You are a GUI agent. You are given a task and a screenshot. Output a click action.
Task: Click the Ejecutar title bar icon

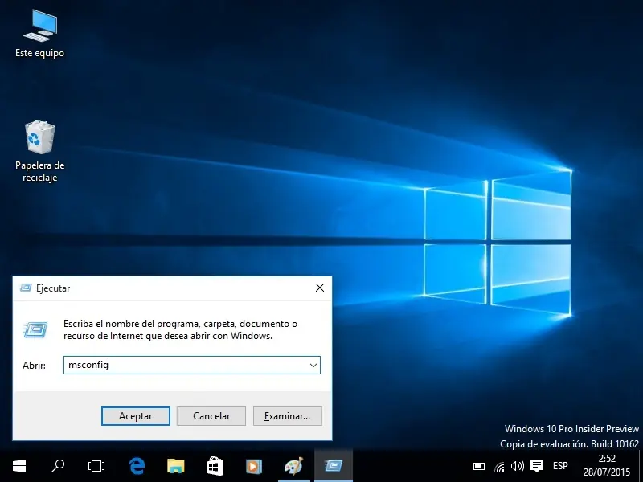tap(26, 288)
